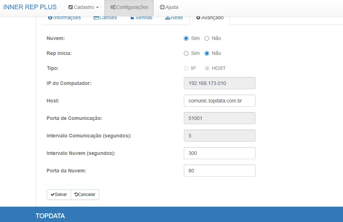This screenshot has width=343, height=222.
Task: Open the Rede network tab
Action: click(174, 18)
